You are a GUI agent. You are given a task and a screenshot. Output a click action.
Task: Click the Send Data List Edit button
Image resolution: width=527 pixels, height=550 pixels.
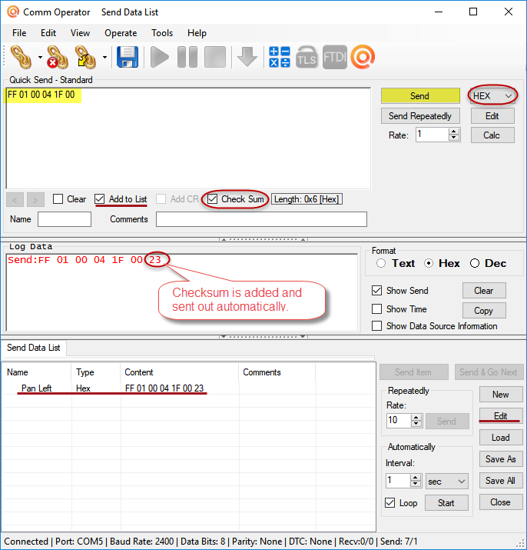pyautogui.click(x=501, y=415)
